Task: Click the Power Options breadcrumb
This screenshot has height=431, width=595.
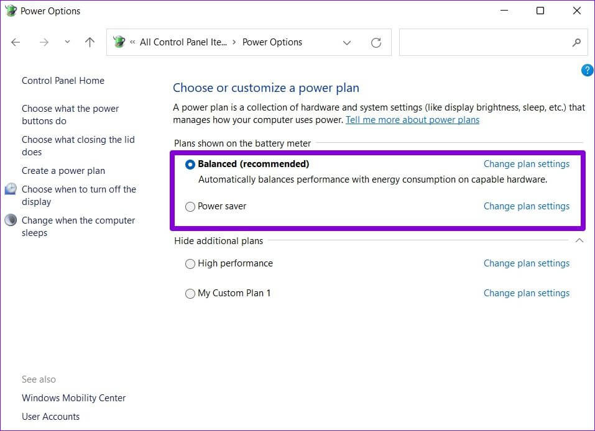Action: tap(272, 42)
